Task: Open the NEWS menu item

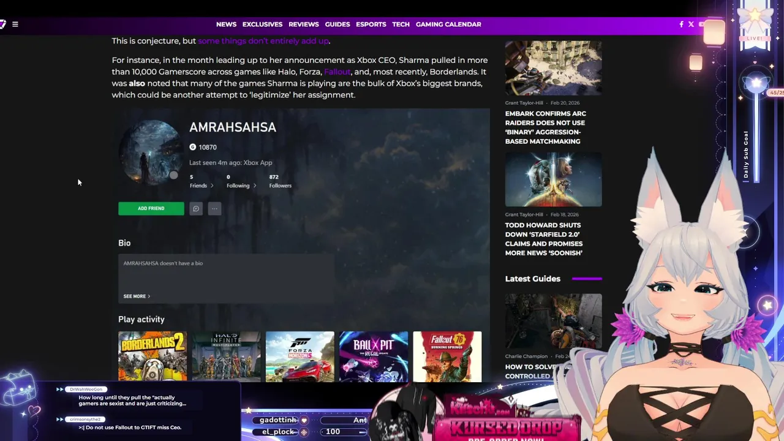Action: [x=226, y=24]
